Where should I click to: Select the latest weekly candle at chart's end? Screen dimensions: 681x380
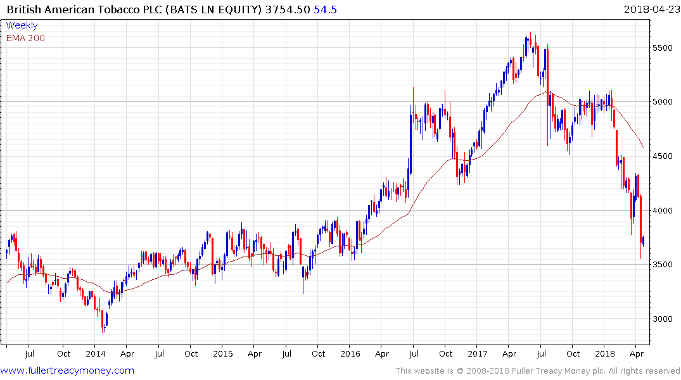[x=643, y=241]
